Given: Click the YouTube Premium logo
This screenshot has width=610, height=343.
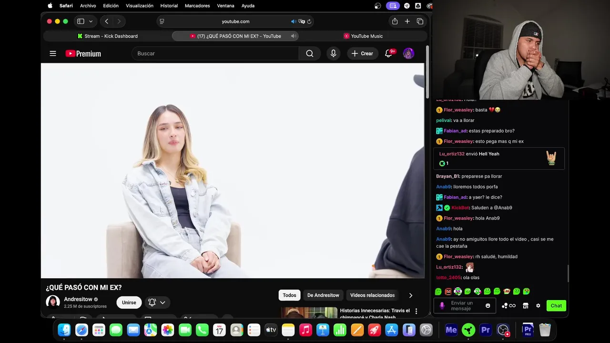Looking at the screenshot, I should pyautogui.click(x=83, y=53).
